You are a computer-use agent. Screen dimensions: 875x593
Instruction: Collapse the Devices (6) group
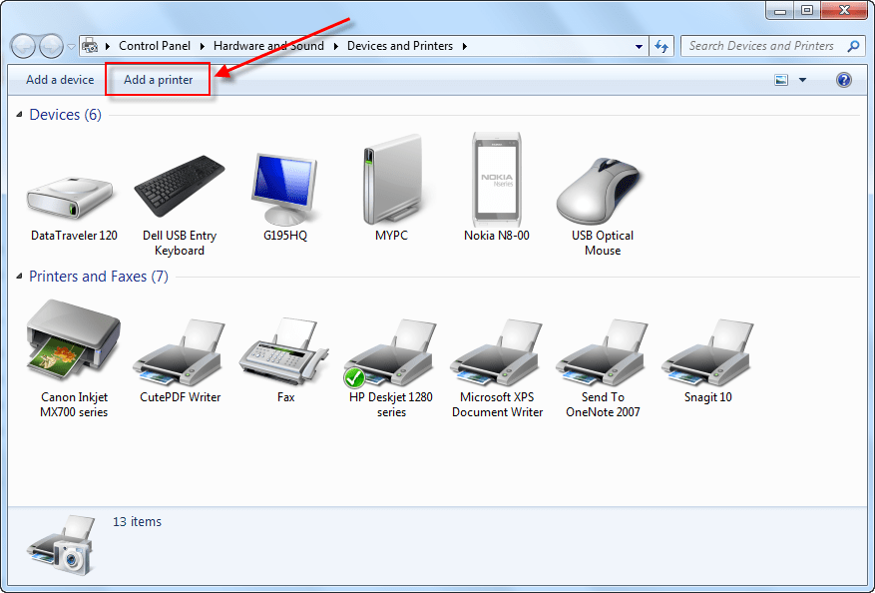(20, 116)
